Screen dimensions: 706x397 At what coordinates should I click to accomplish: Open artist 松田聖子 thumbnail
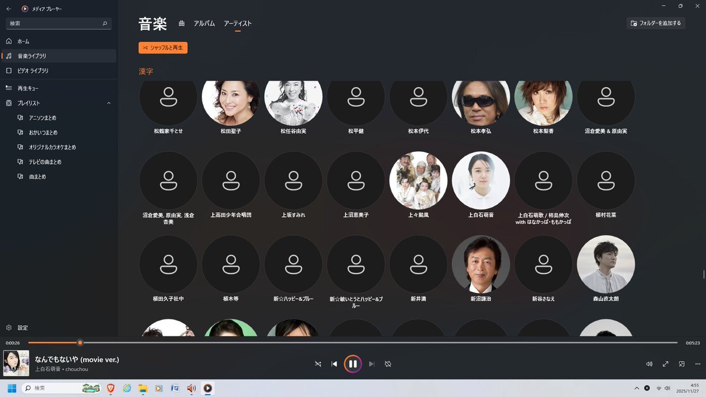pos(231,103)
